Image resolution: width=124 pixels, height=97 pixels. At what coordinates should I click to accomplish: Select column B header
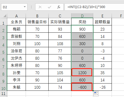[37, 16]
